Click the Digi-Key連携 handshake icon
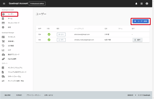This screenshot has width=154, height=99. click(x=3, y=59)
